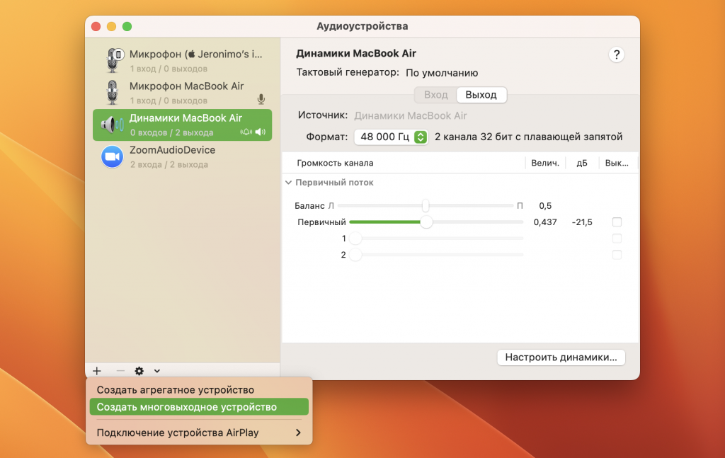This screenshot has width=725, height=458.
Task: Click the plus add device icon
Action: 97,370
